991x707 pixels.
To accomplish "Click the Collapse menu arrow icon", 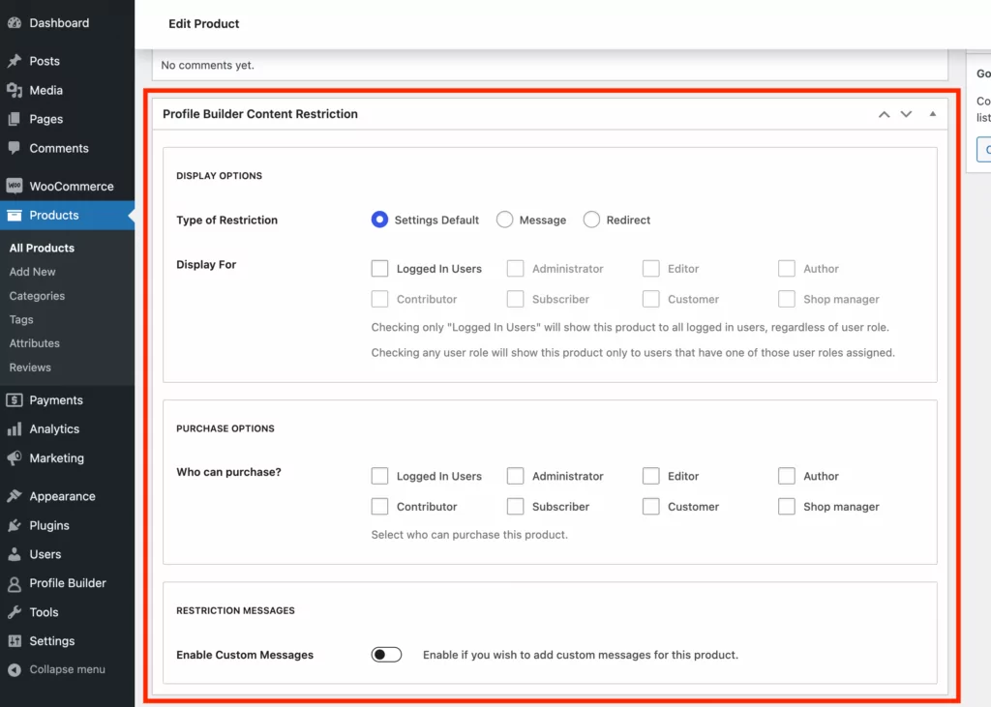I will (x=15, y=669).
